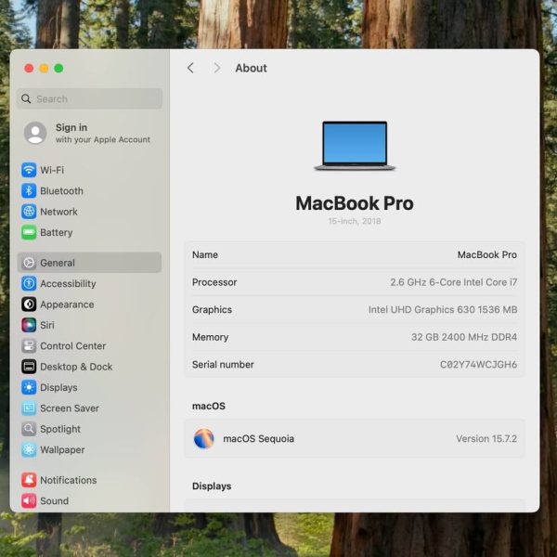Select the General gear icon
This screenshot has height=557, width=557.
[29, 263]
